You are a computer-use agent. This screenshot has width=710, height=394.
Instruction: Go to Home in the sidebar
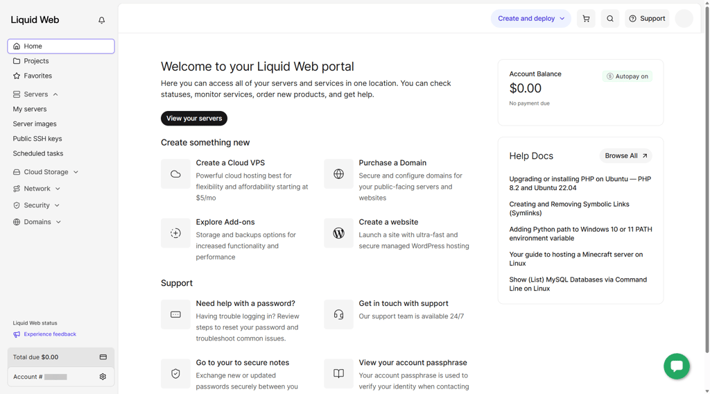click(61, 46)
